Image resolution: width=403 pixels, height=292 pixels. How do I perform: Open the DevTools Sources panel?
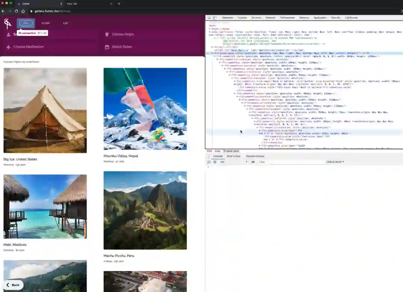pos(256,18)
